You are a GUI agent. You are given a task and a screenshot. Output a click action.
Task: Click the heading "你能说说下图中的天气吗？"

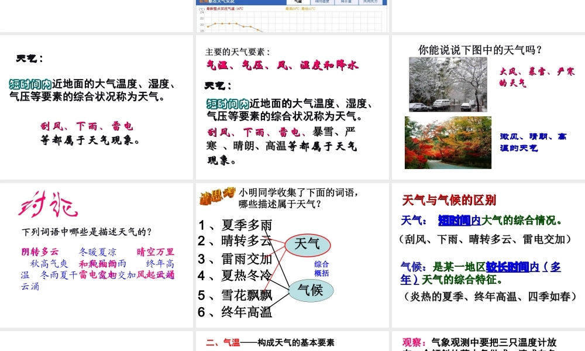click(x=480, y=50)
